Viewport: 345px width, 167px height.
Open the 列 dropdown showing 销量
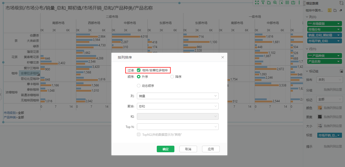click(178, 96)
